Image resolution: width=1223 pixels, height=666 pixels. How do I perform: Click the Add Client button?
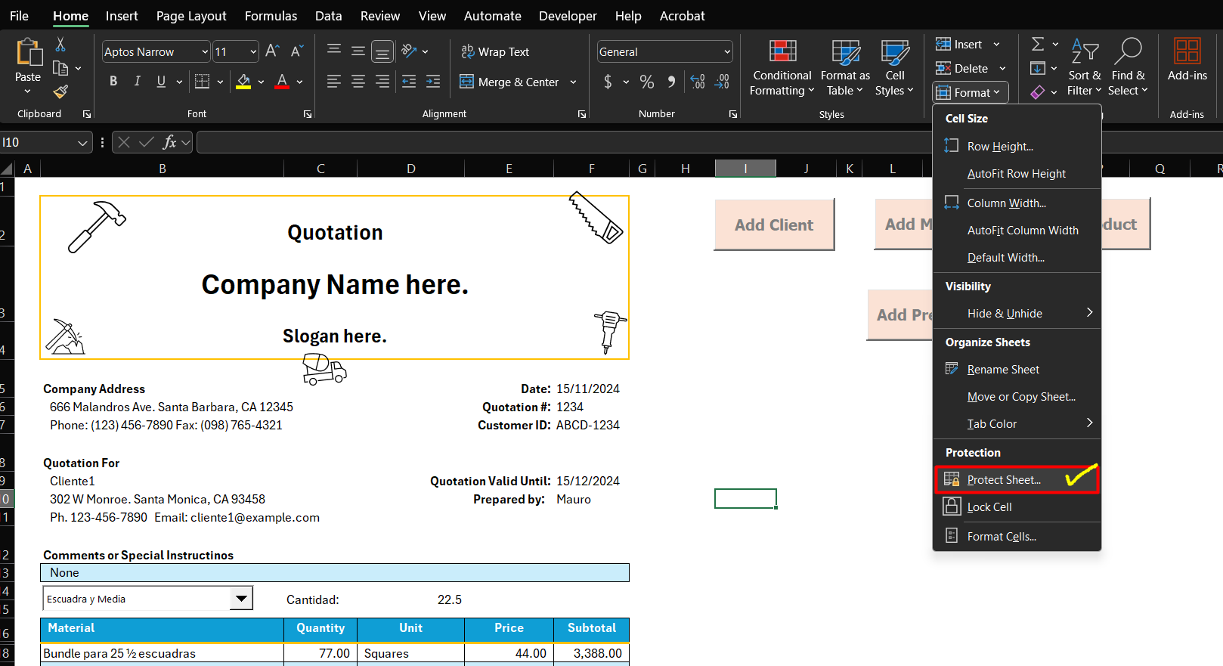[774, 225]
